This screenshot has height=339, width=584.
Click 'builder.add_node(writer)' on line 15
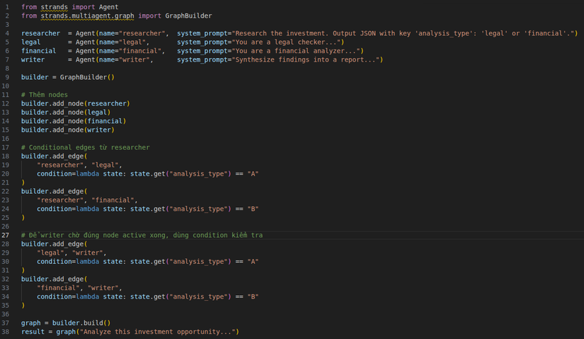click(67, 130)
